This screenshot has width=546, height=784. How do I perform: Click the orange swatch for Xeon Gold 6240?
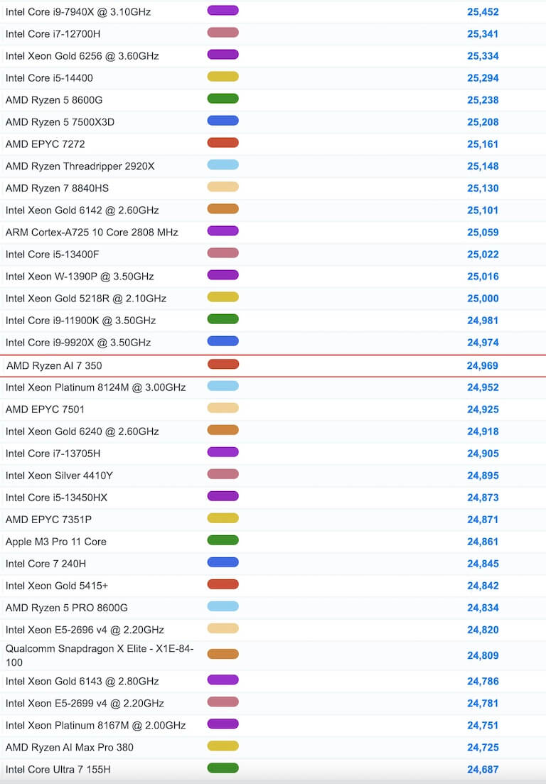(223, 430)
